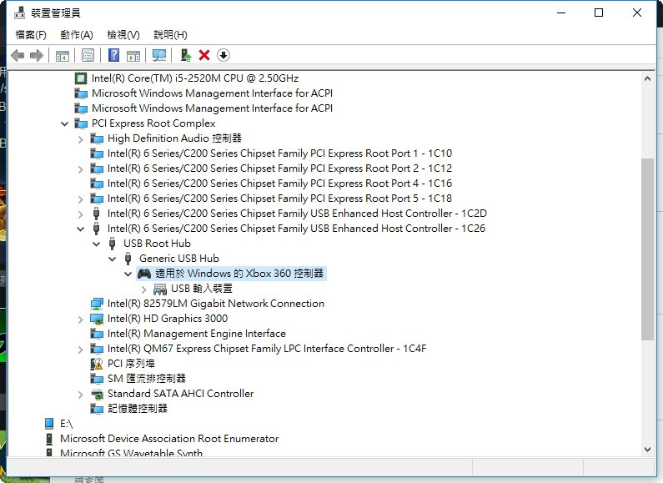Image resolution: width=663 pixels, height=483 pixels.
Task: Click the Update driver green arrow icon
Action: click(186, 55)
